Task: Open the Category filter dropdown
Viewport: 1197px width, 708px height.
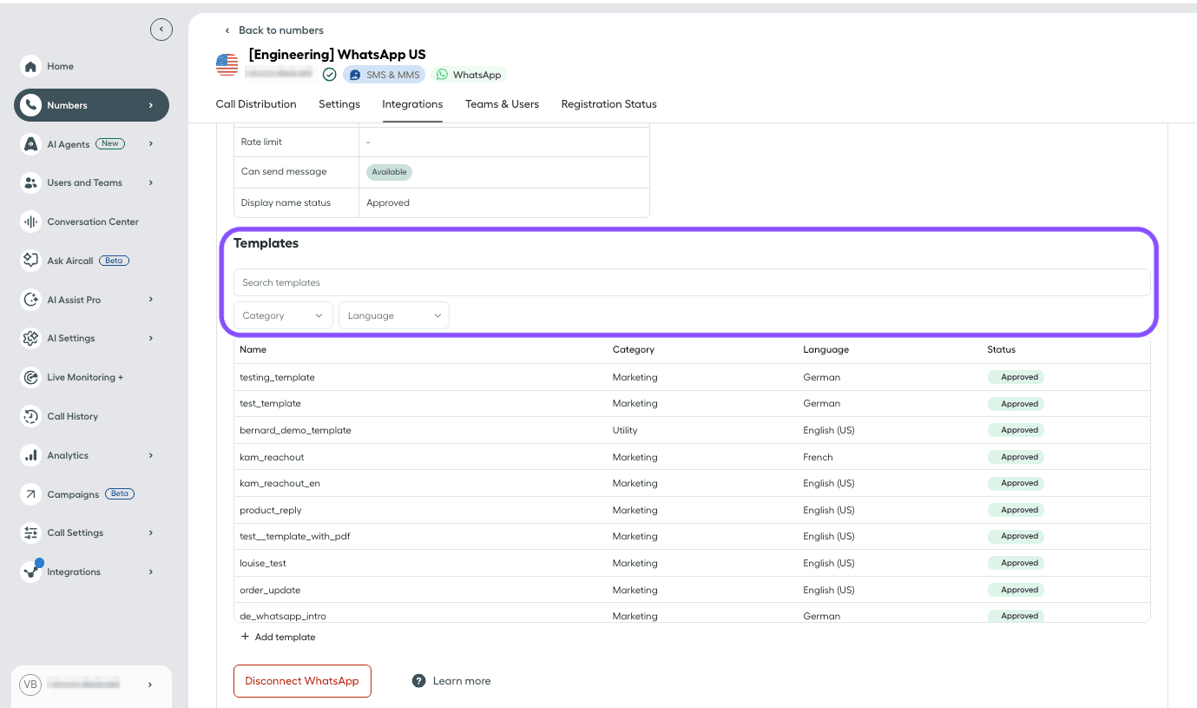Action: [283, 315]
